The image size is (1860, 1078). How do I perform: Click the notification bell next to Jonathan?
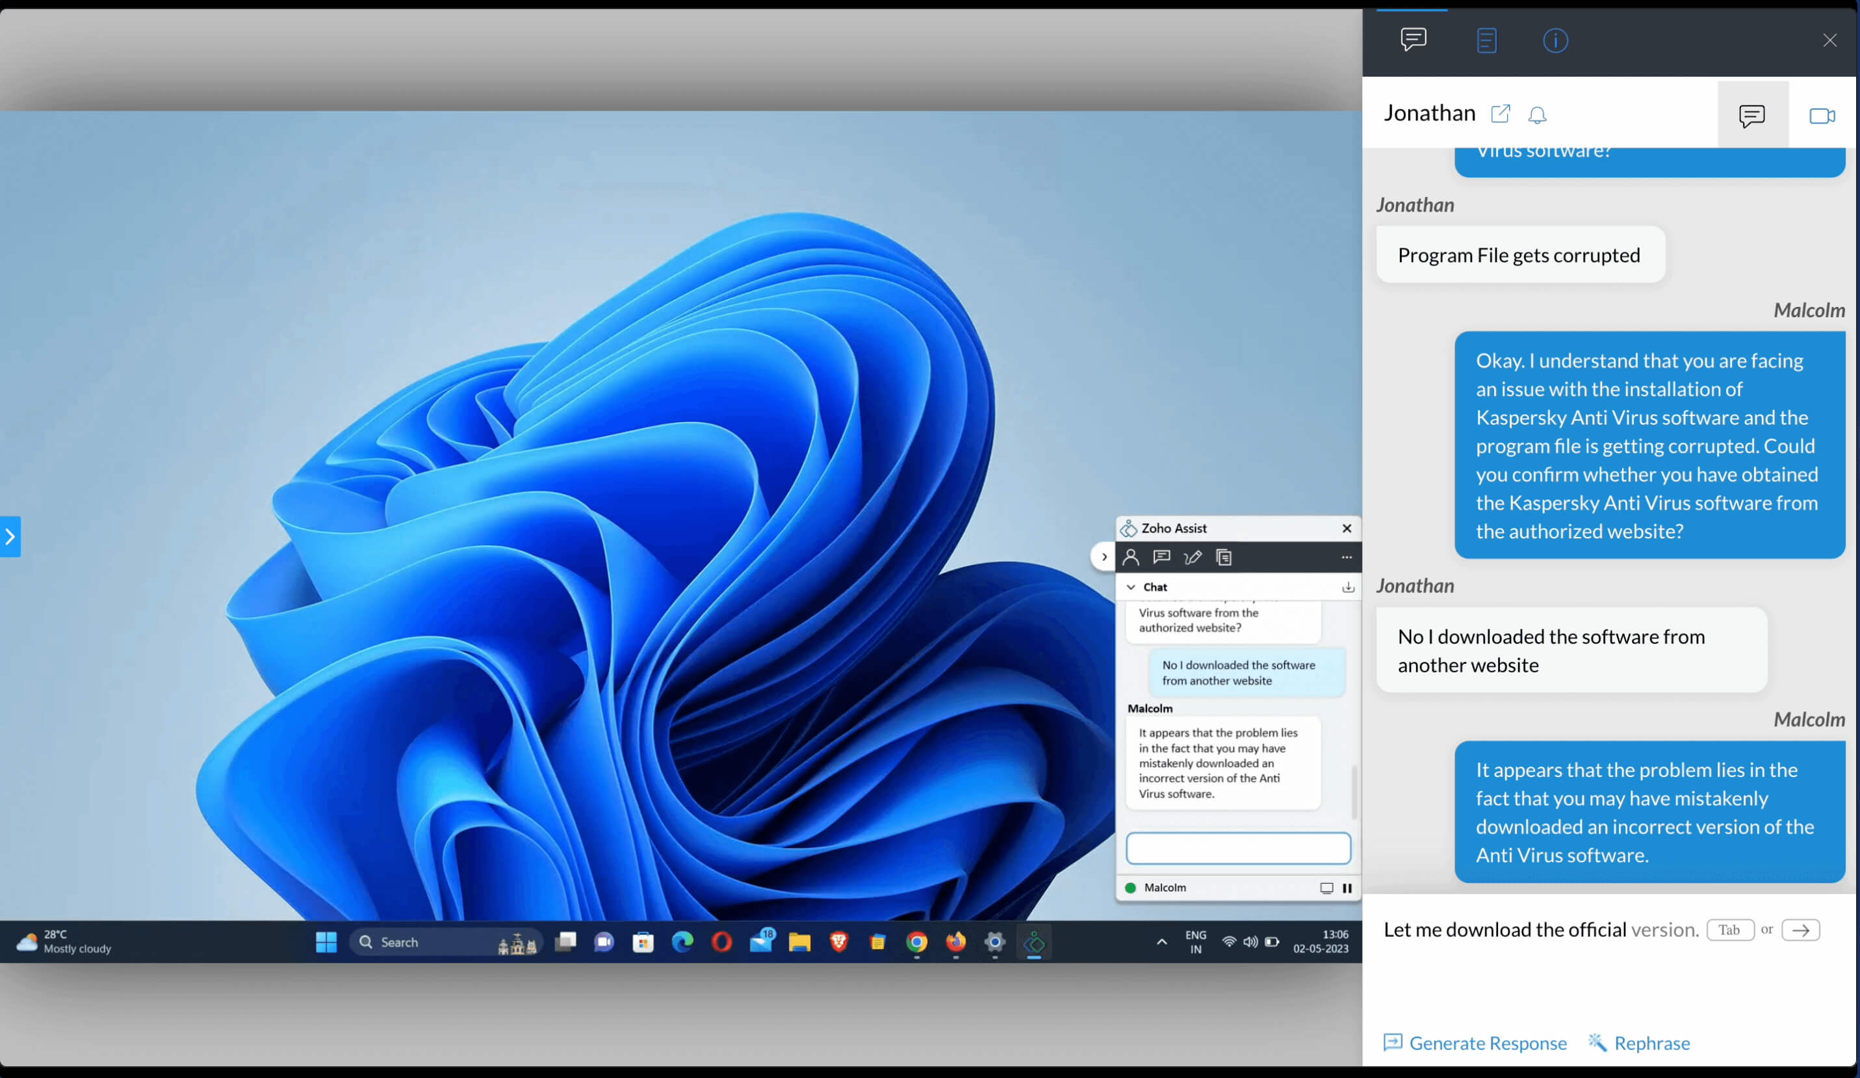(x=1537, y=115)
